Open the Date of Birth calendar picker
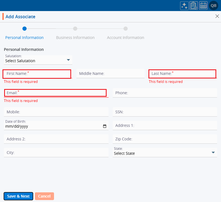 (x=105, y=126)
